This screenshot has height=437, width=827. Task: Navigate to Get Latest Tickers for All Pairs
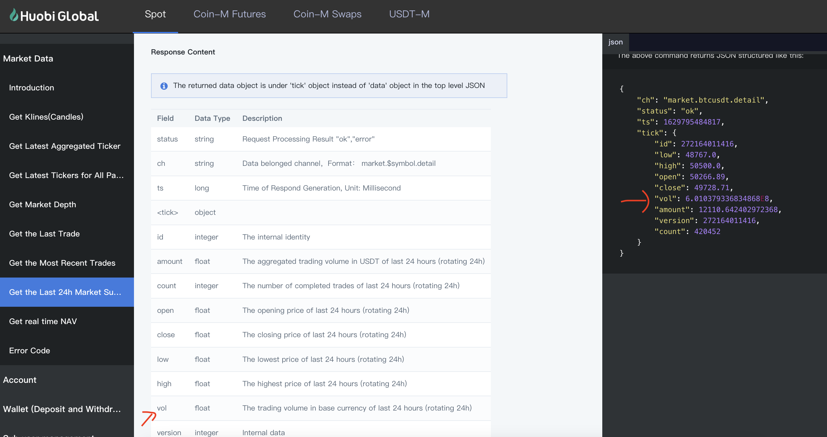click(x=66, y=175)
